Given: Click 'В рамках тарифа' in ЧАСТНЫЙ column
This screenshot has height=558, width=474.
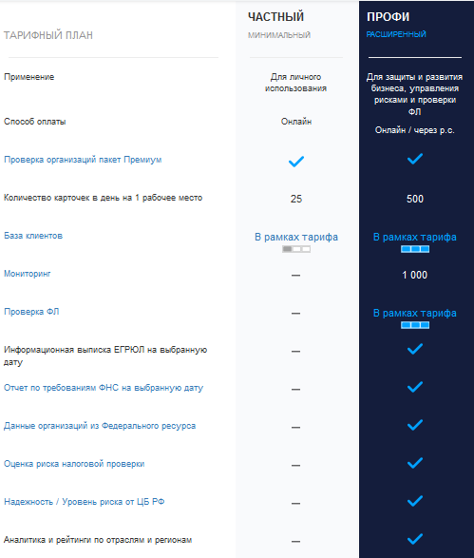Looking at the screenshot, I should pyautogui.click(x=296, y=237).
